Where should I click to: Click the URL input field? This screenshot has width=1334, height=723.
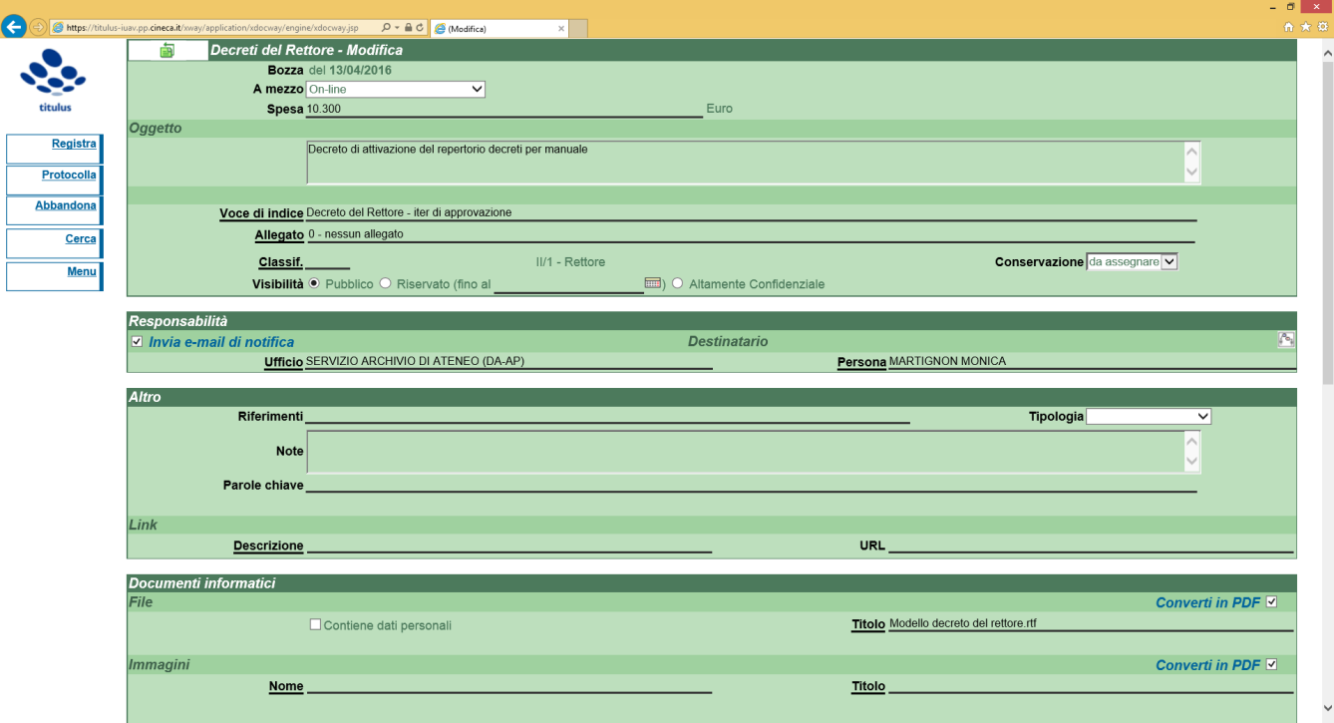(x=1091, y=544)
